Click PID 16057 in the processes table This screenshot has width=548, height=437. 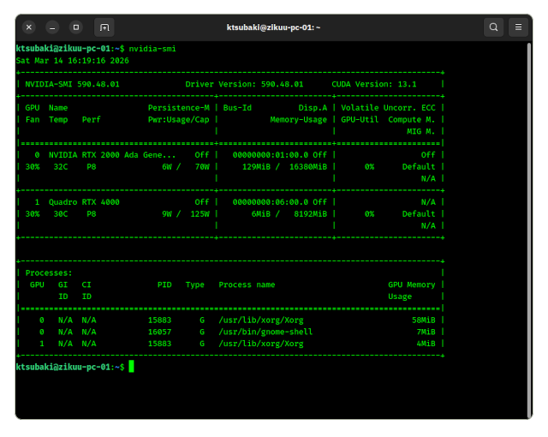160,332
